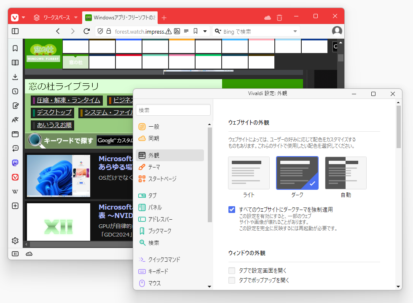This screenshot has width=413, height=303.
Task: Open the Downloads panel in the sidebar
Action: 15,77
